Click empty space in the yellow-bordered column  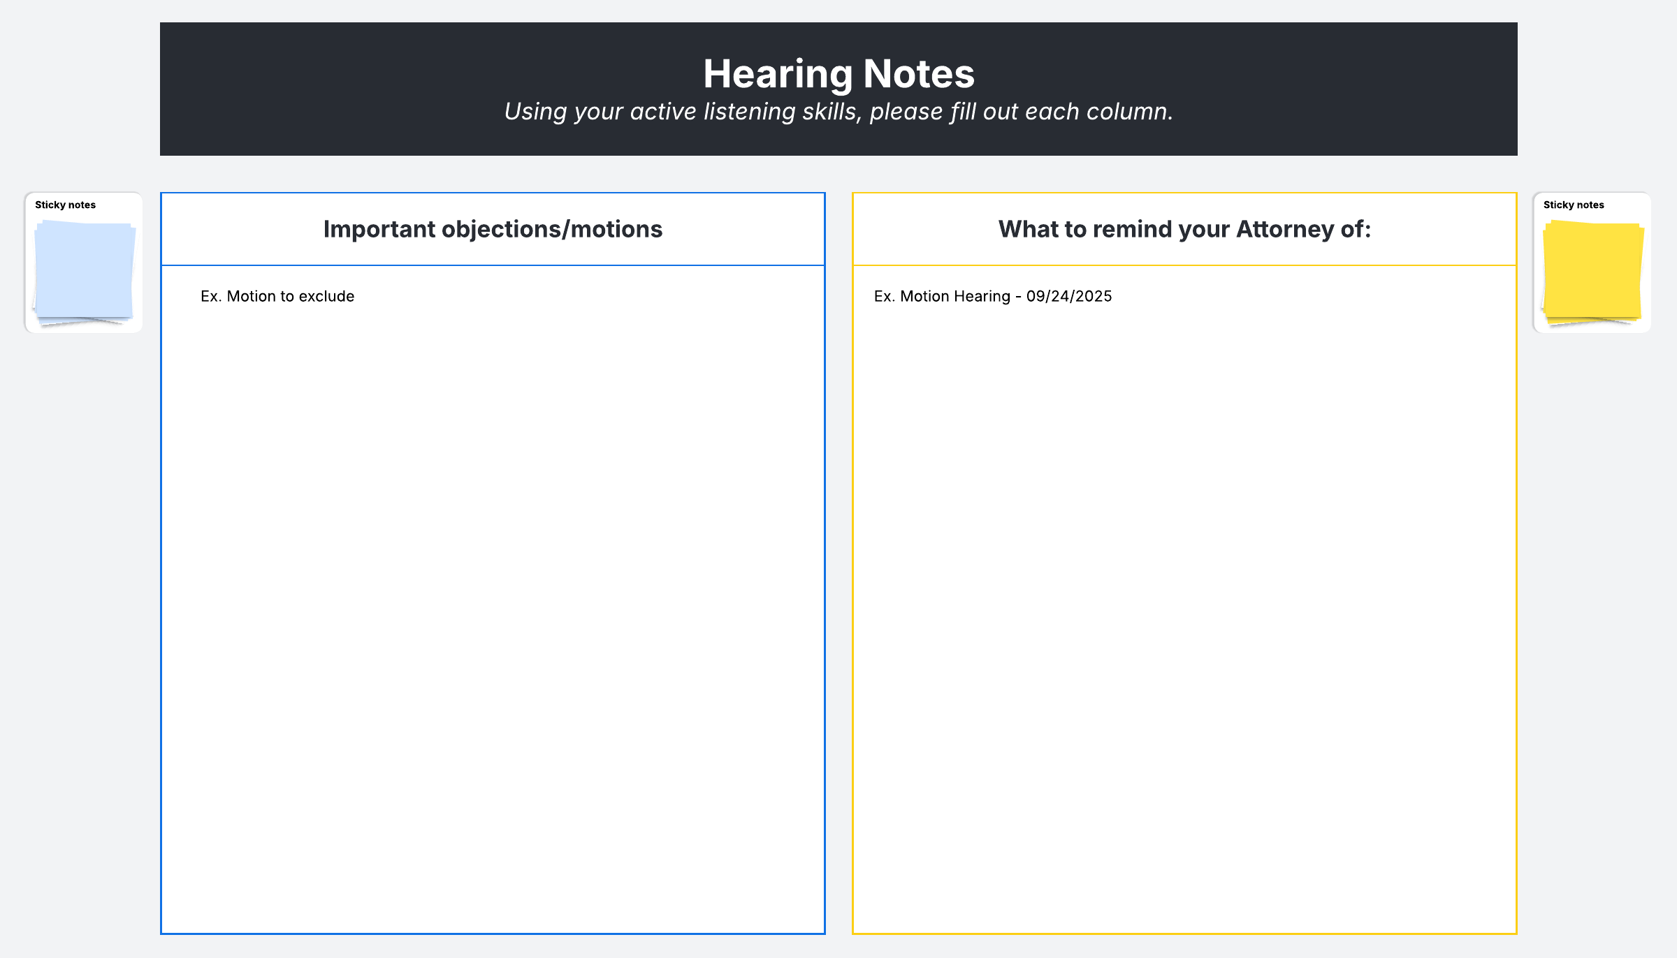[x=1184, y=594]
